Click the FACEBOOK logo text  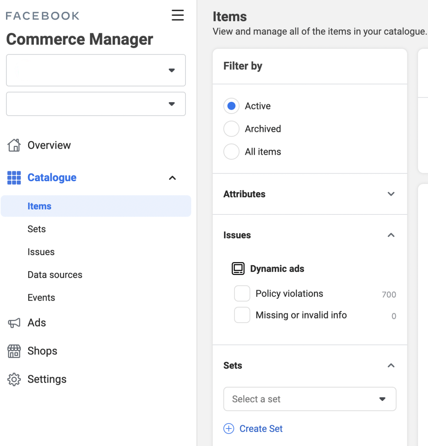coord(43,16)
